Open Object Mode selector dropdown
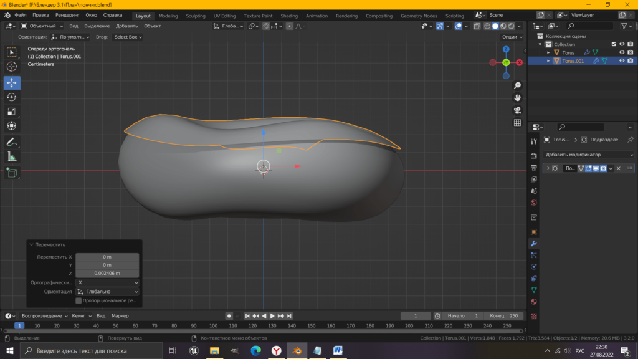Image resolution: width=638 pixels, height=359 pixels. pyautogui.click(x=42, y=26)
